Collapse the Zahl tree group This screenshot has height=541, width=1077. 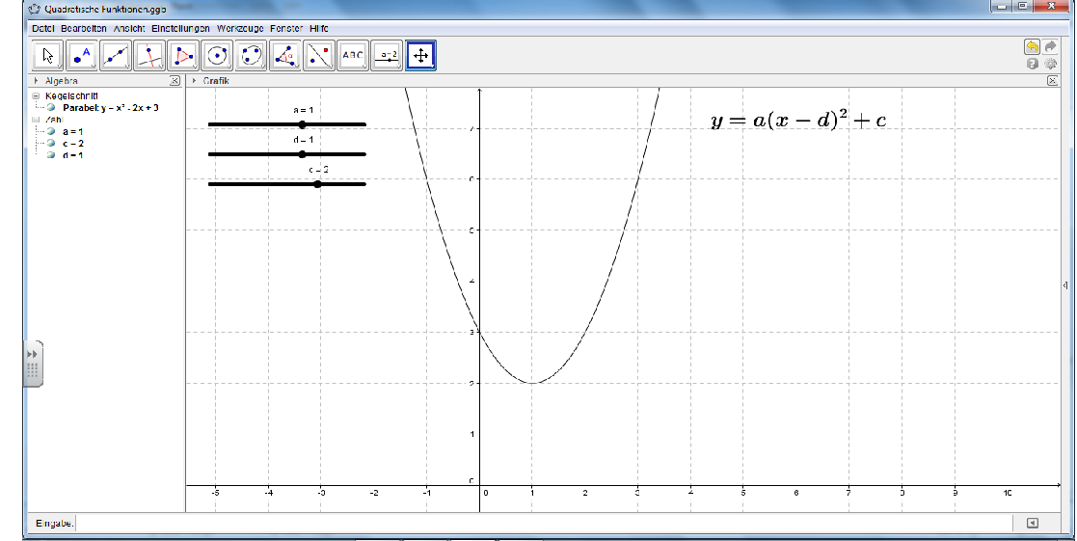(x=36, y=120)
